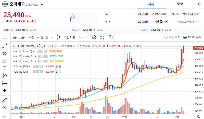Click the 10월 label on time axis
Image resolution: width=204 pixels, height=119 pixels.
point(124,117)
